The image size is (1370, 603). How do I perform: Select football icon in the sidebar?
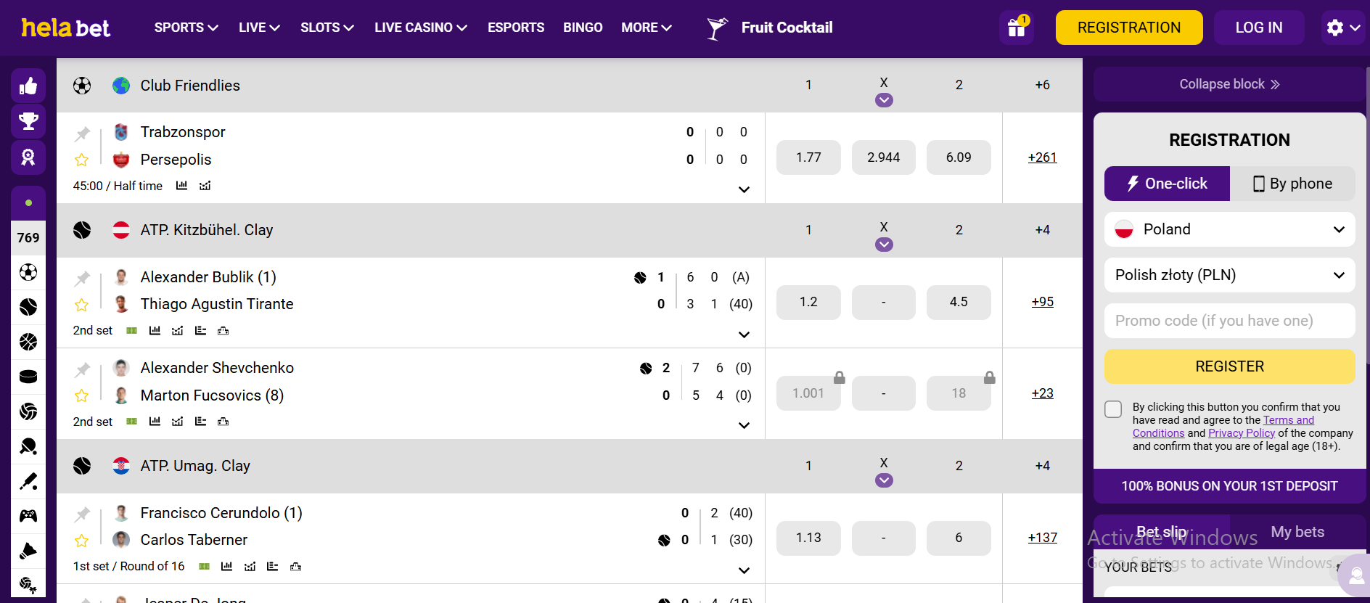pyautogui.click(x=28, y=272)
